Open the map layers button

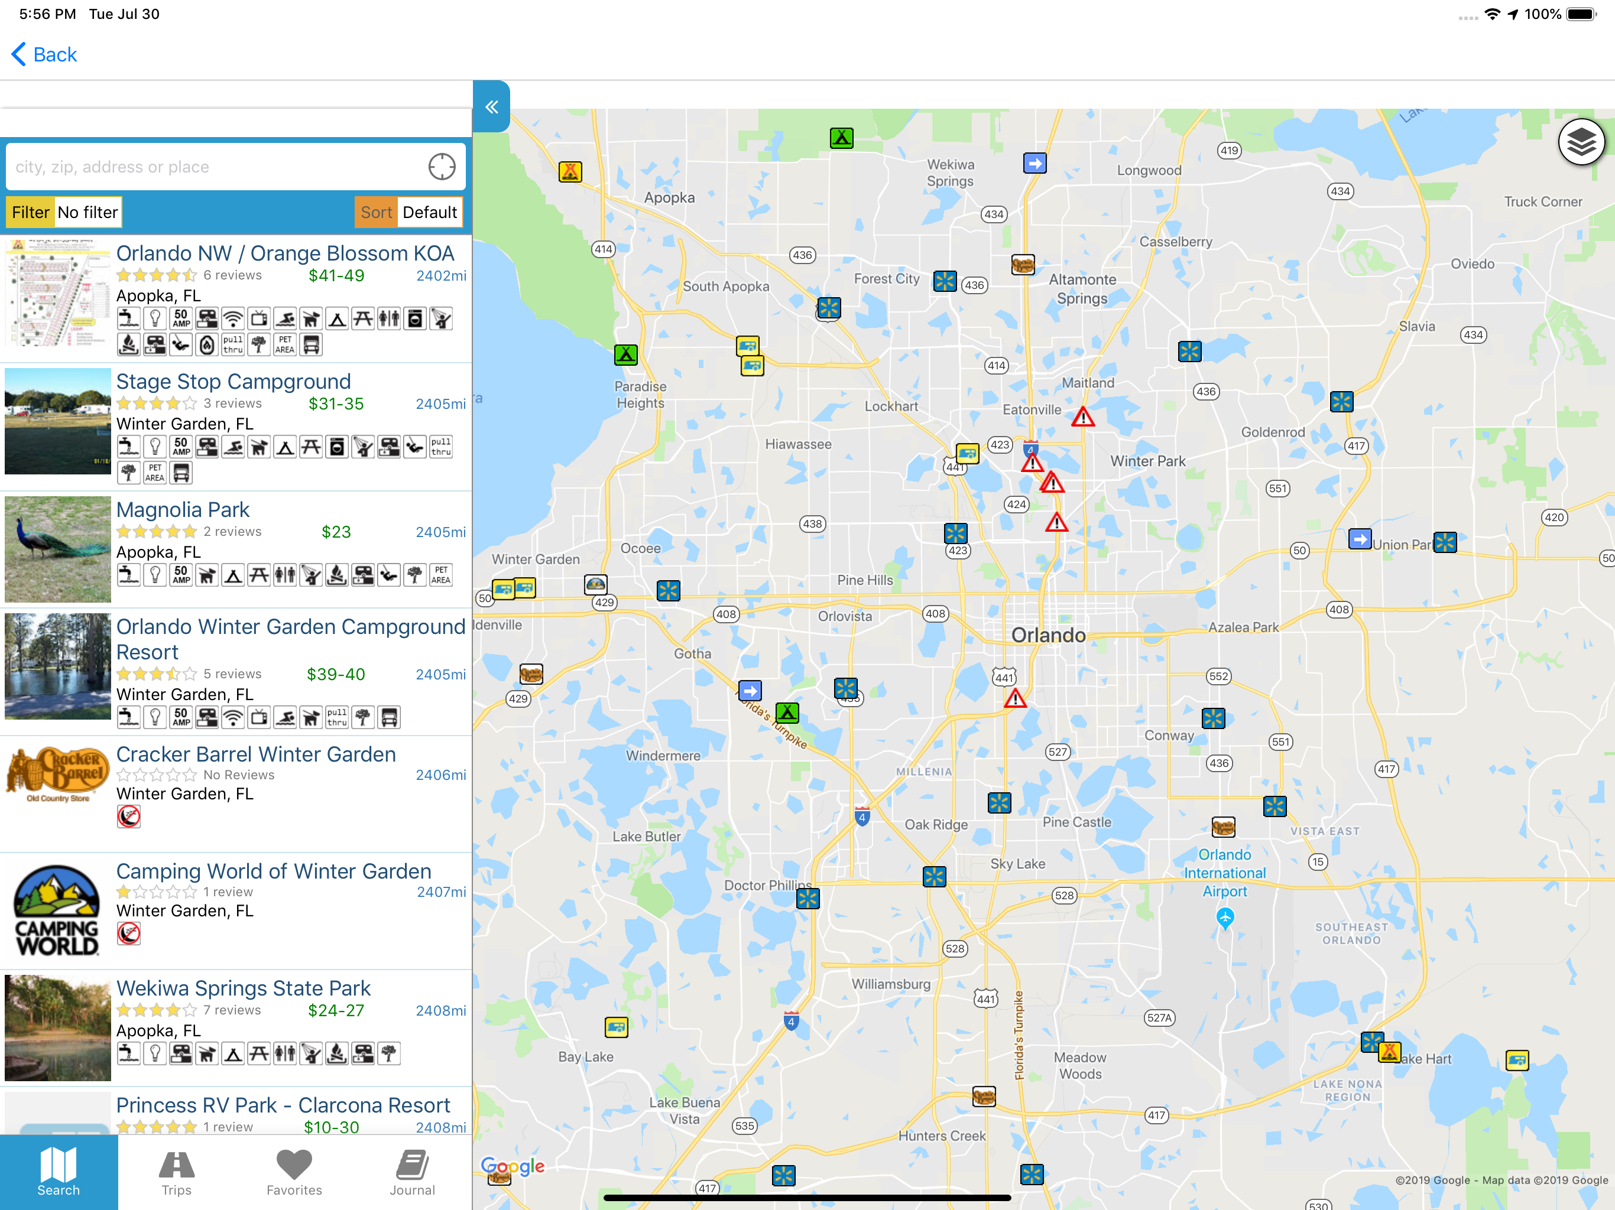pos(1581,142)
